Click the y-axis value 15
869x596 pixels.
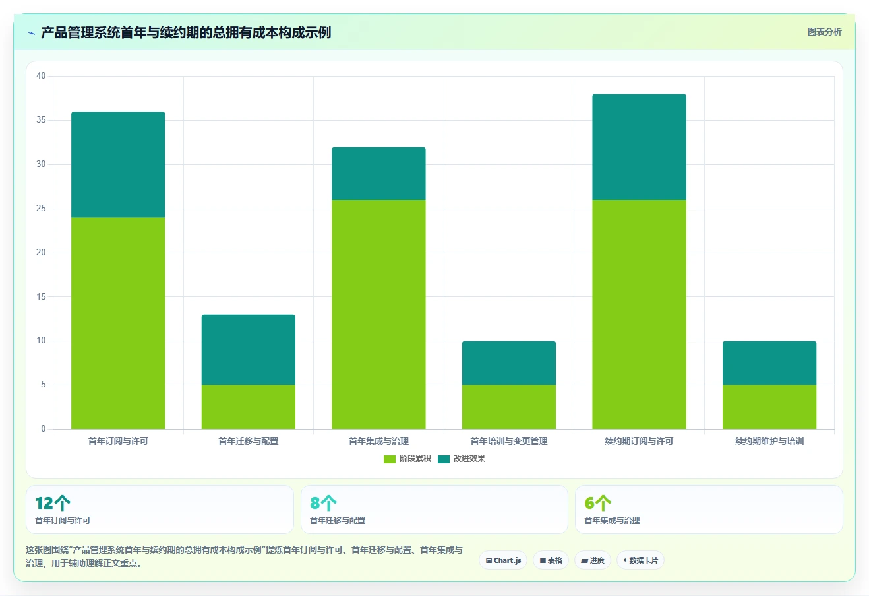point(41,297)
